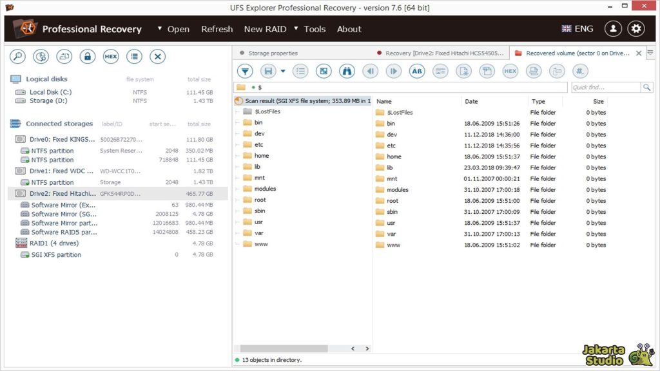Open the sidebar hexadecimal viewer
660x371 pixels.
(x=110, y=57)
